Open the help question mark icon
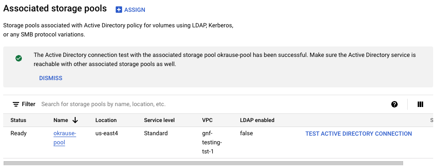This screenshot has width=435, height=168. pyautogui.click(x=394, y=104)
